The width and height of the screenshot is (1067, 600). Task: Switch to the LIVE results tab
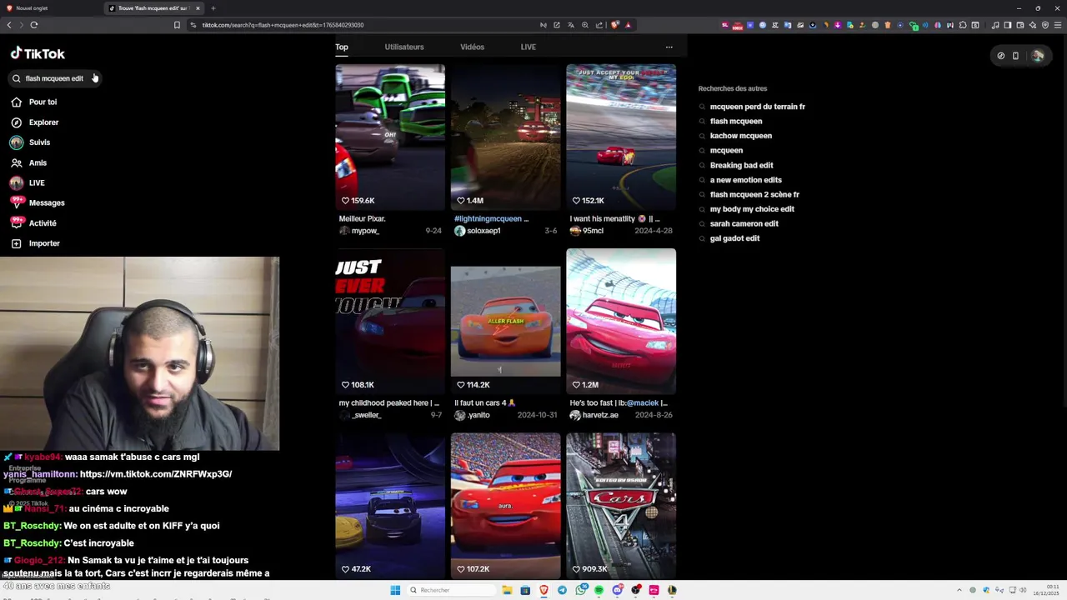tap(528, 47)
